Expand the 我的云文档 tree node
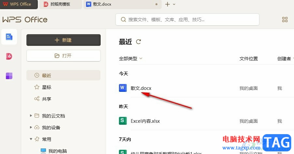Screen dimensions: 294x154 point(31,116)
